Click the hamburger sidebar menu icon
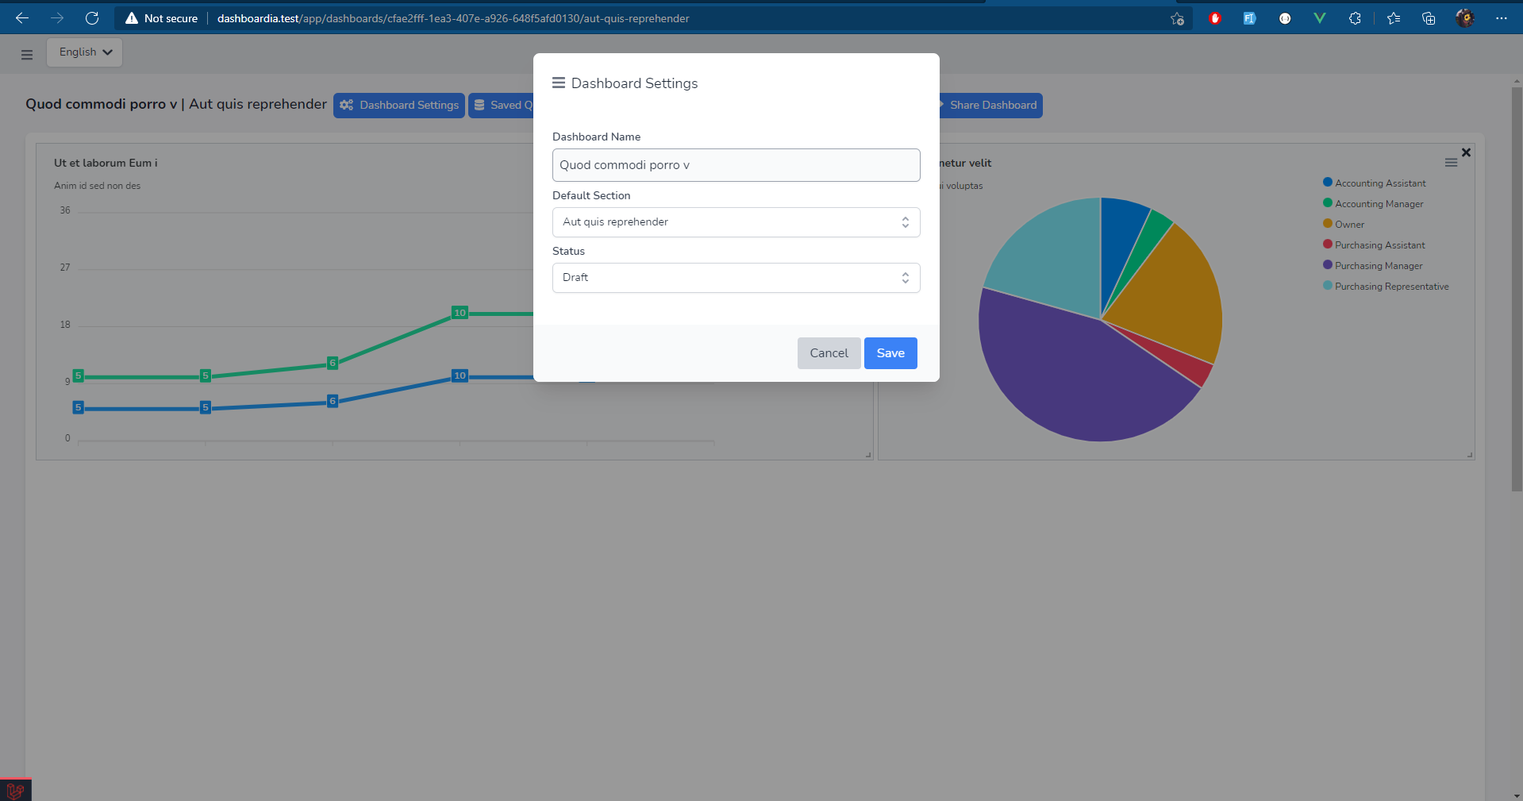The height and width of the screenshot is (801, 1523). pos(27,55)
